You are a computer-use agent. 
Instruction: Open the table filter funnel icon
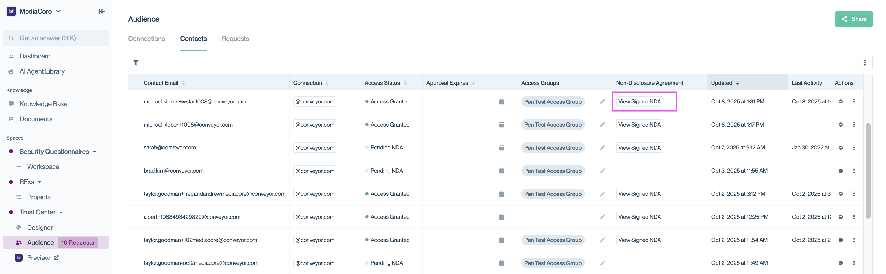coord(136,63)
